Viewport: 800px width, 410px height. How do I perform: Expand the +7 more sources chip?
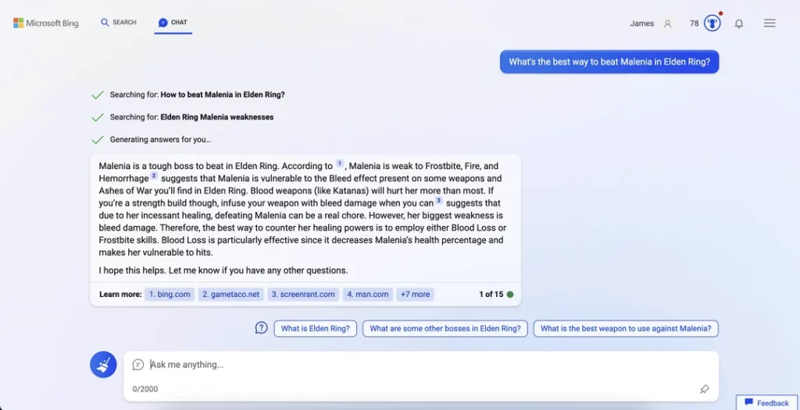(x=416, y=295)
